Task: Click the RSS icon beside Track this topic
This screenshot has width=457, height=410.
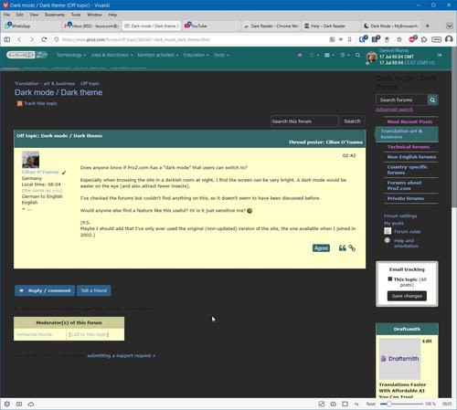Action: click(x=19, y=103)
